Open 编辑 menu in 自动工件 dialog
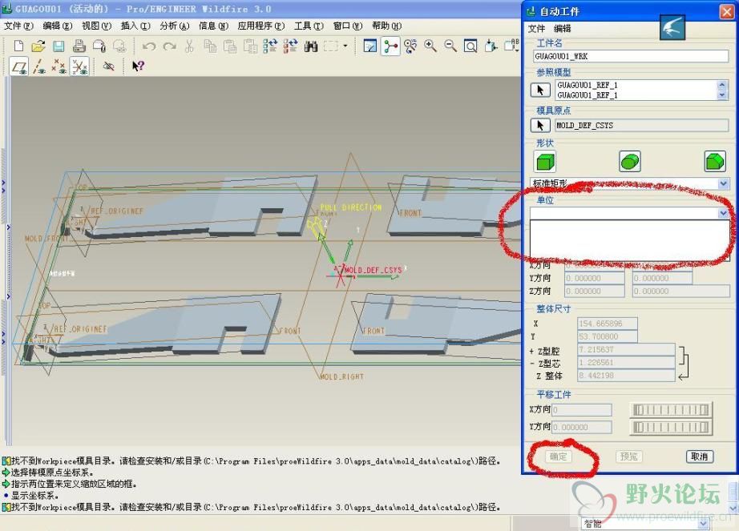The width and height of the screenshot is (739, 531). [562, 29]
